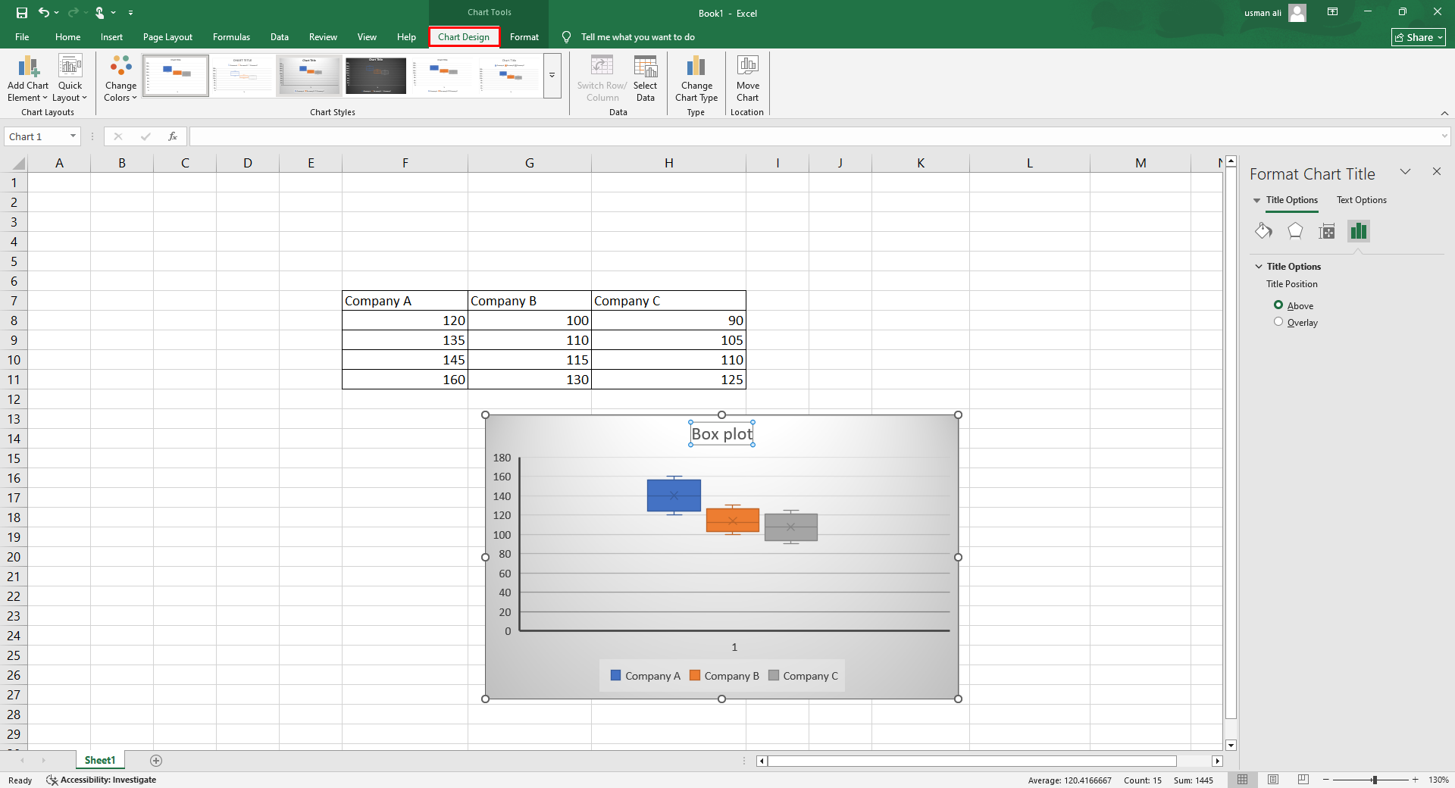Click the vertical scrollbar down arrow
This screenshot has height=788, width=1455.
(x=1231, y=746)
